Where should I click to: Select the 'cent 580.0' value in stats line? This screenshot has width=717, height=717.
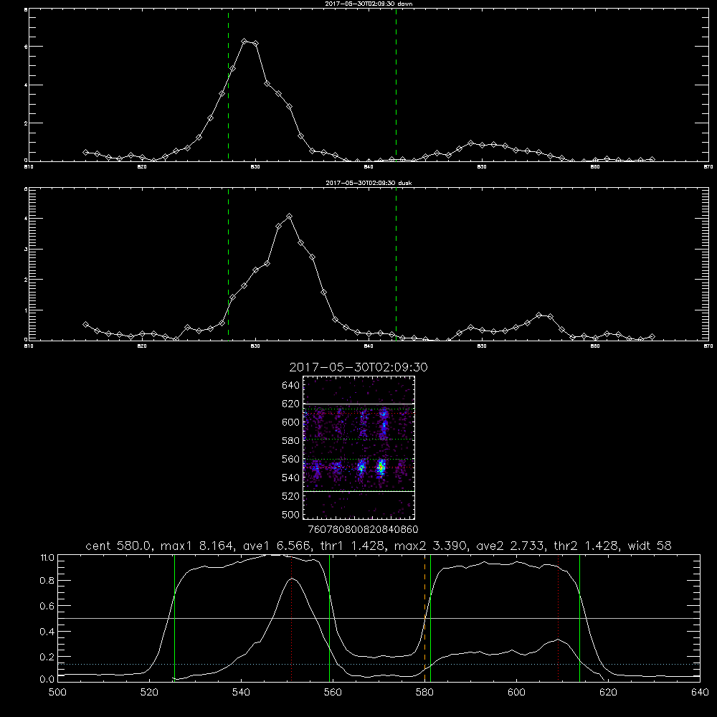118,546
